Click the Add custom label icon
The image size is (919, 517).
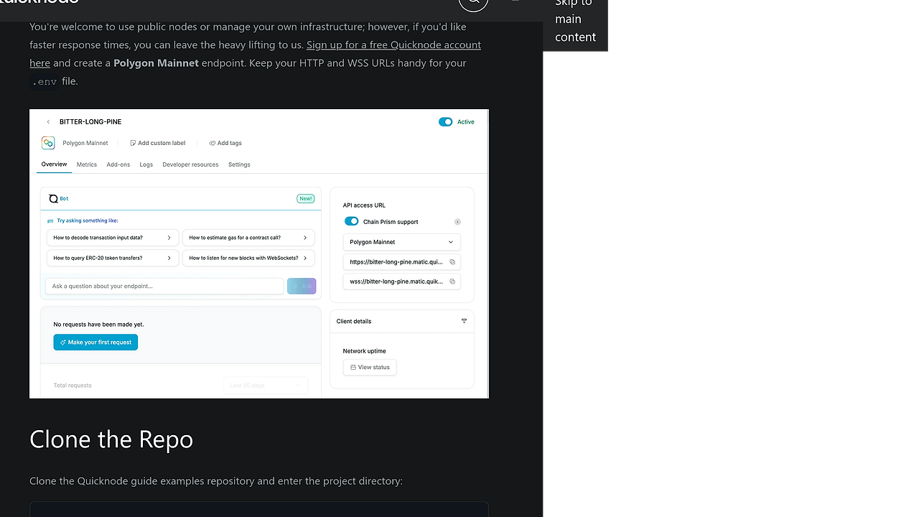[x=133, y=143]
